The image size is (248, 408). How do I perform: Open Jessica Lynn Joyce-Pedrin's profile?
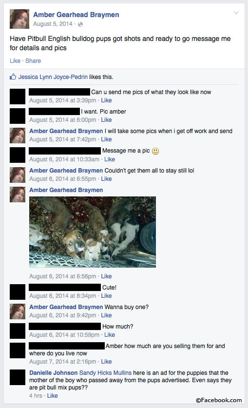click(53, 77)
